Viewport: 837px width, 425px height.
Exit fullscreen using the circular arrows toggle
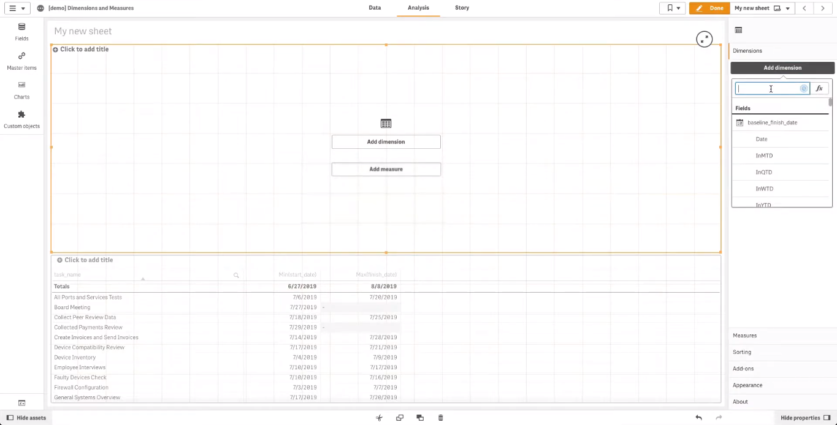[704, 39]
